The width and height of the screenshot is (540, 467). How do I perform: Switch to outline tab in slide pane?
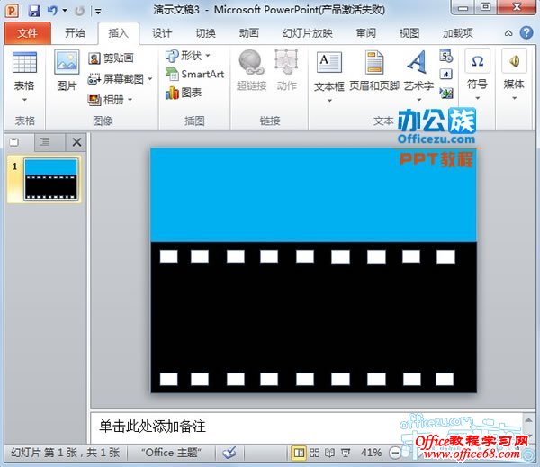click(44, 142)
